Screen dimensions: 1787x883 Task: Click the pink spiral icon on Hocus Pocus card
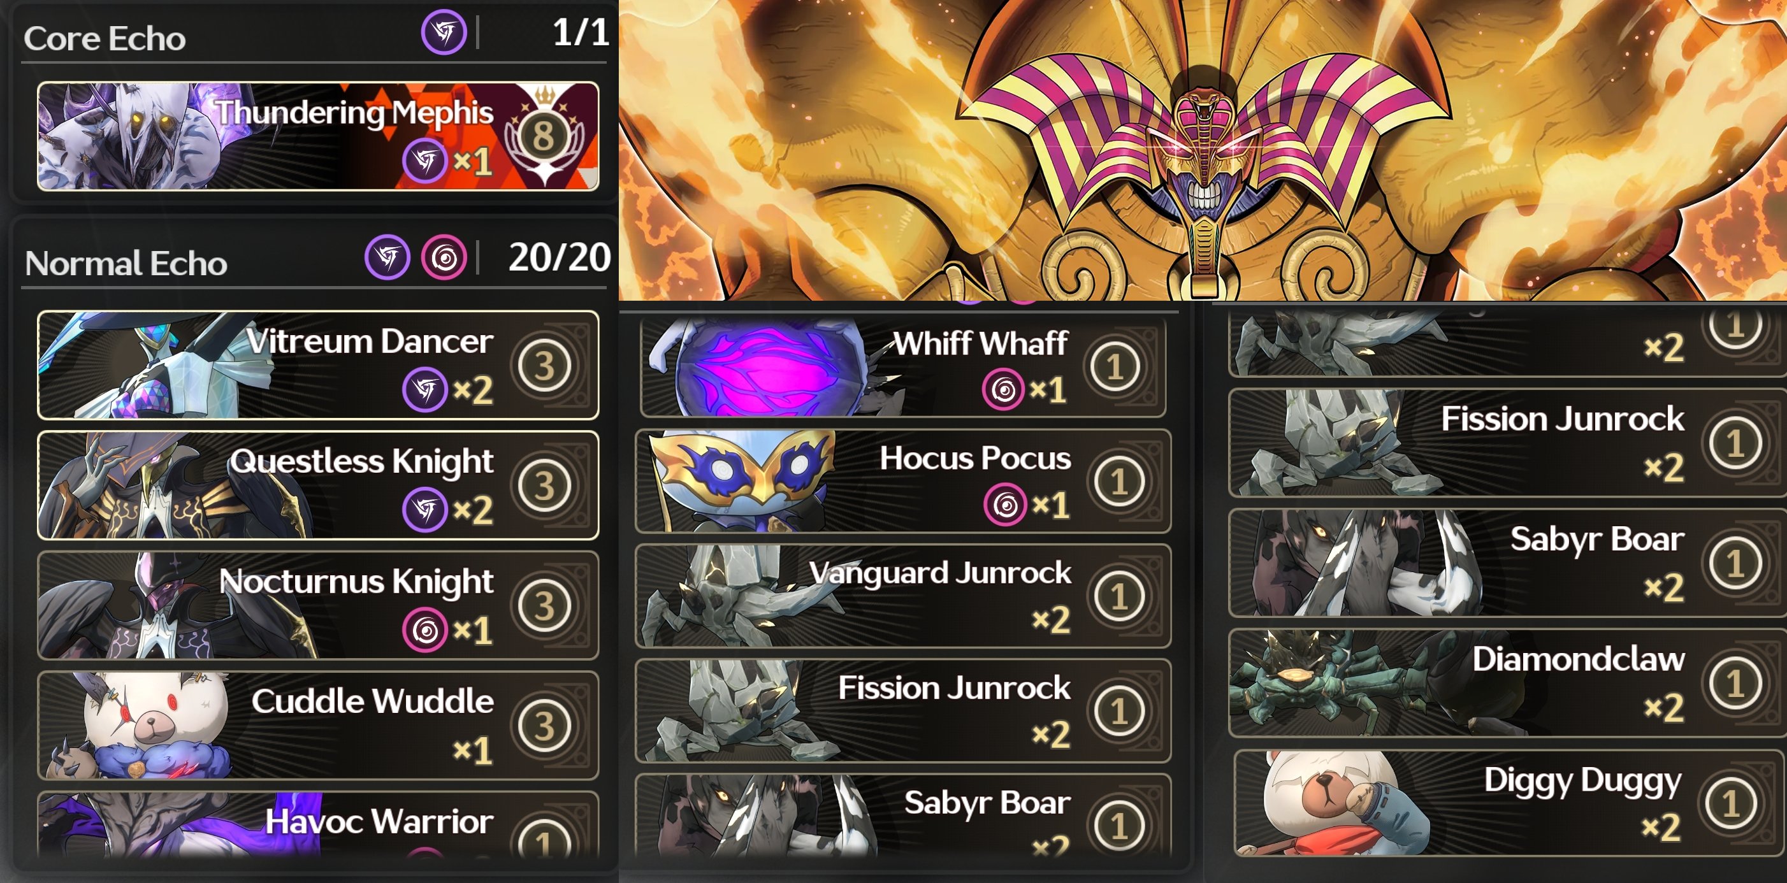(x=1004, y=505)
